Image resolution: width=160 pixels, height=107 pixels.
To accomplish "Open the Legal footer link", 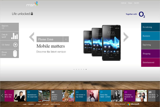I will 24,104.
